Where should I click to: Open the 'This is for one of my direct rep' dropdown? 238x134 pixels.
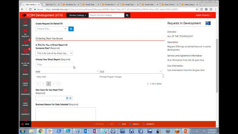coord(54,53)
